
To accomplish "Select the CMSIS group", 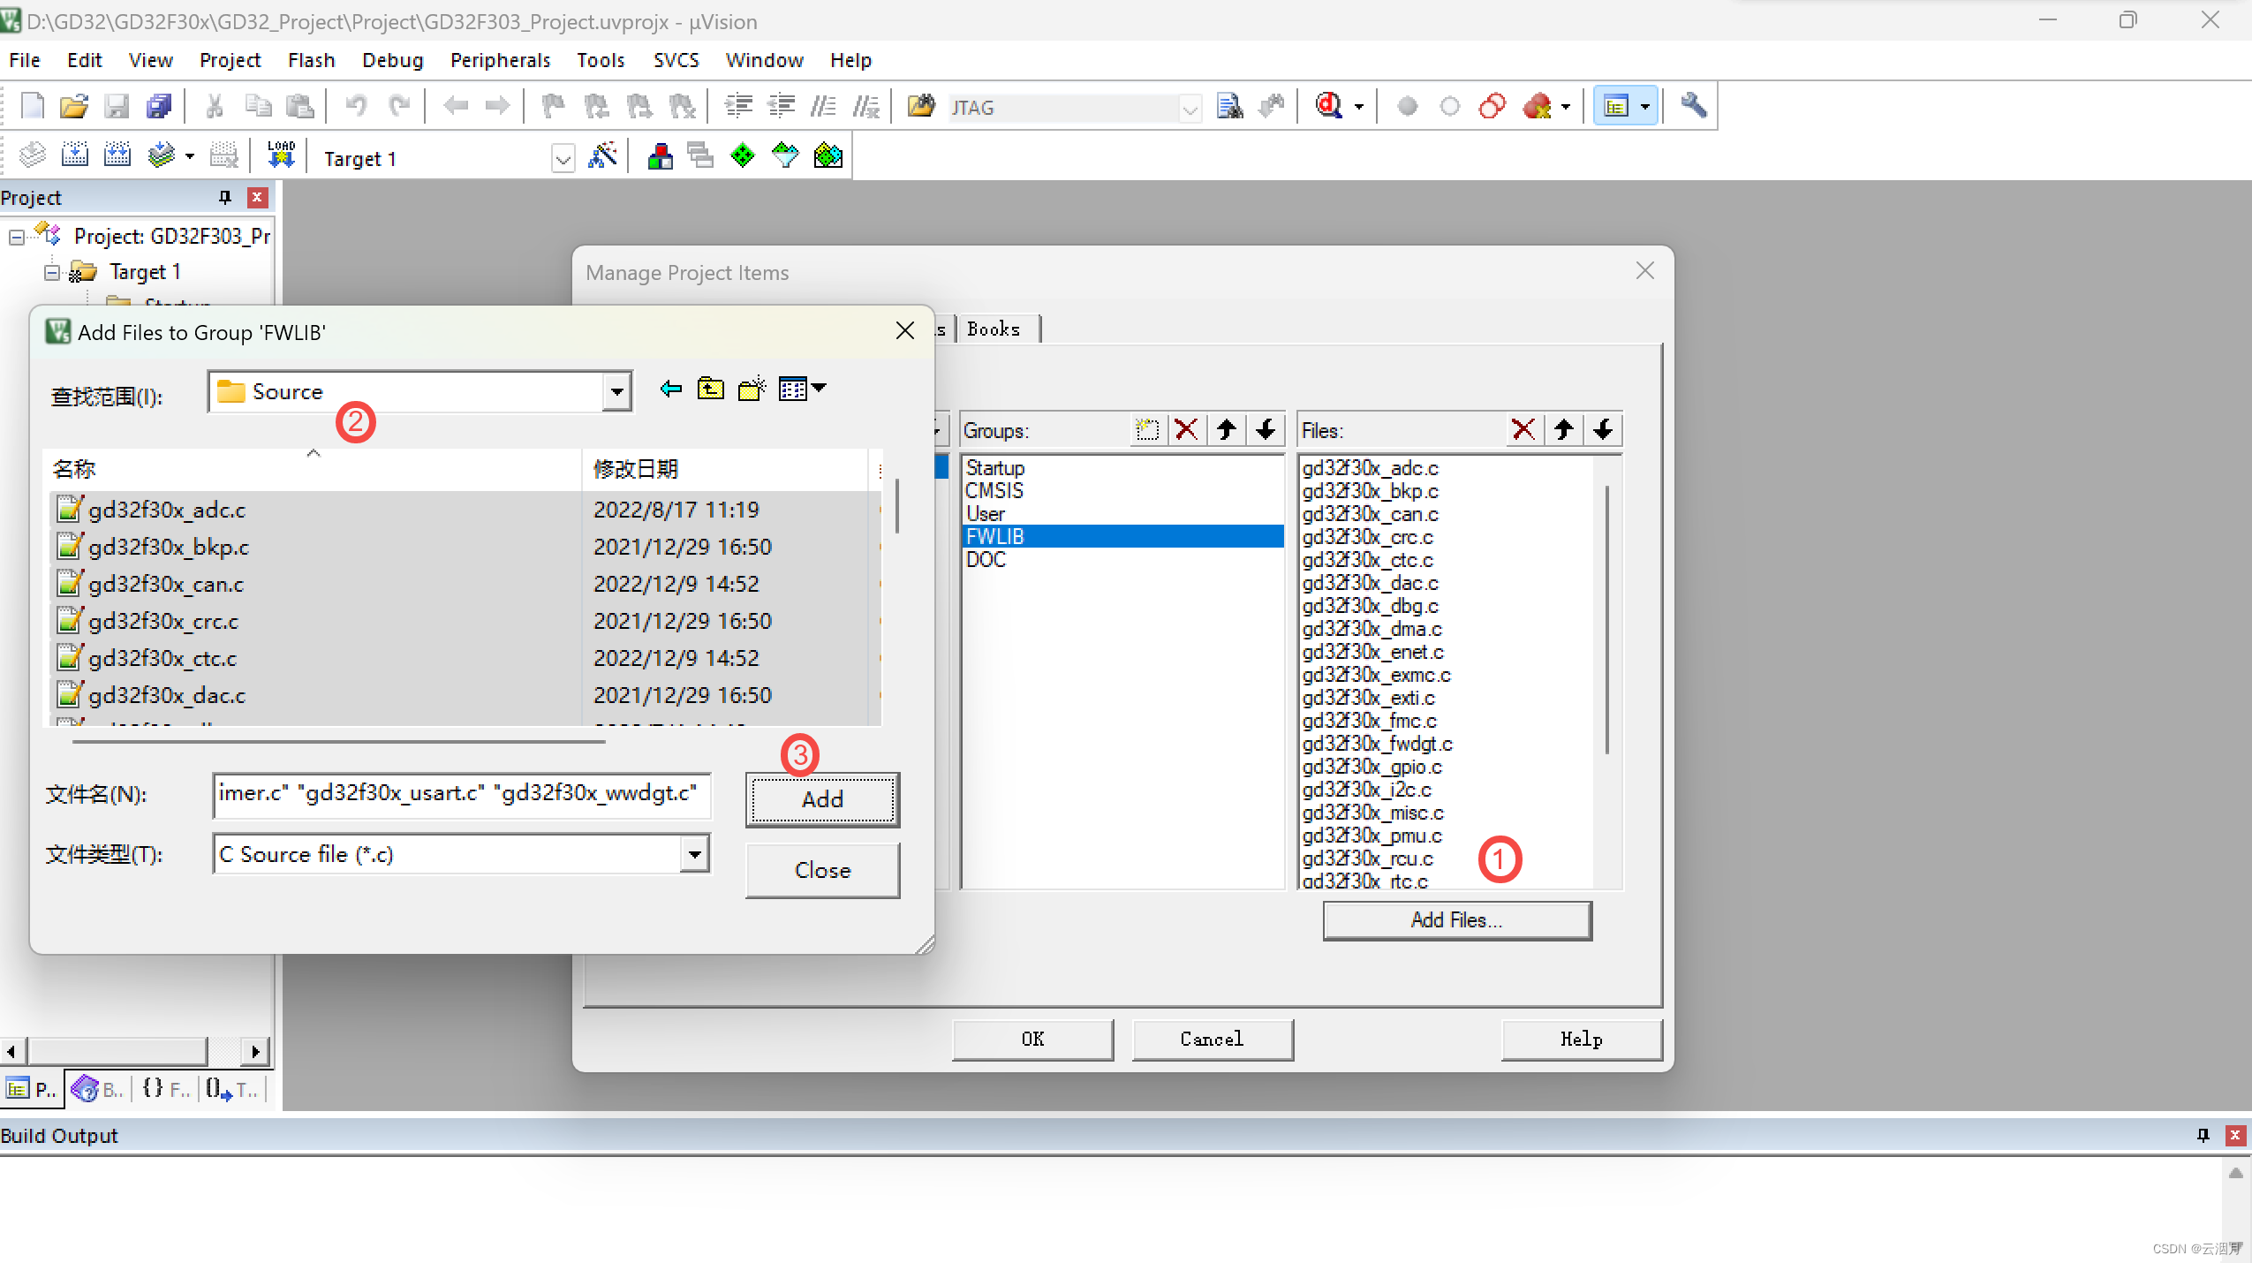I will 994,490.
